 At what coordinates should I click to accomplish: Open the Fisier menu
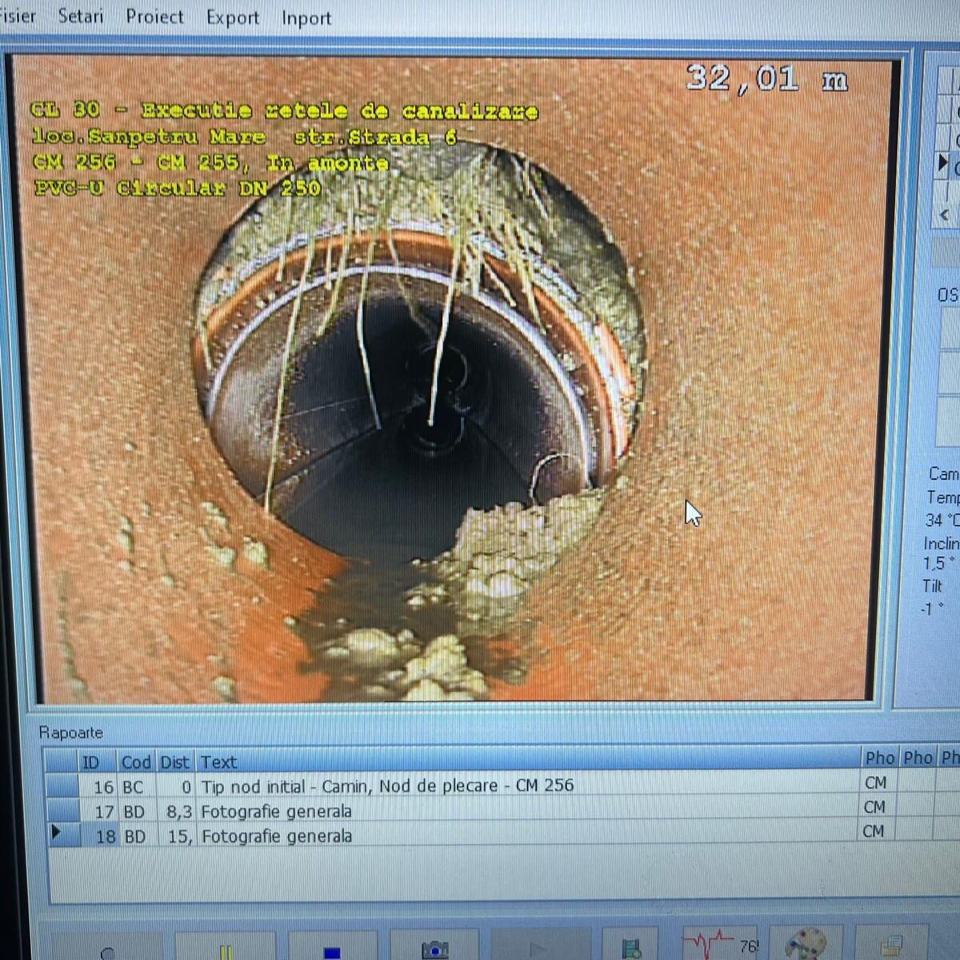pyautogui.click(x=16, y=15)
